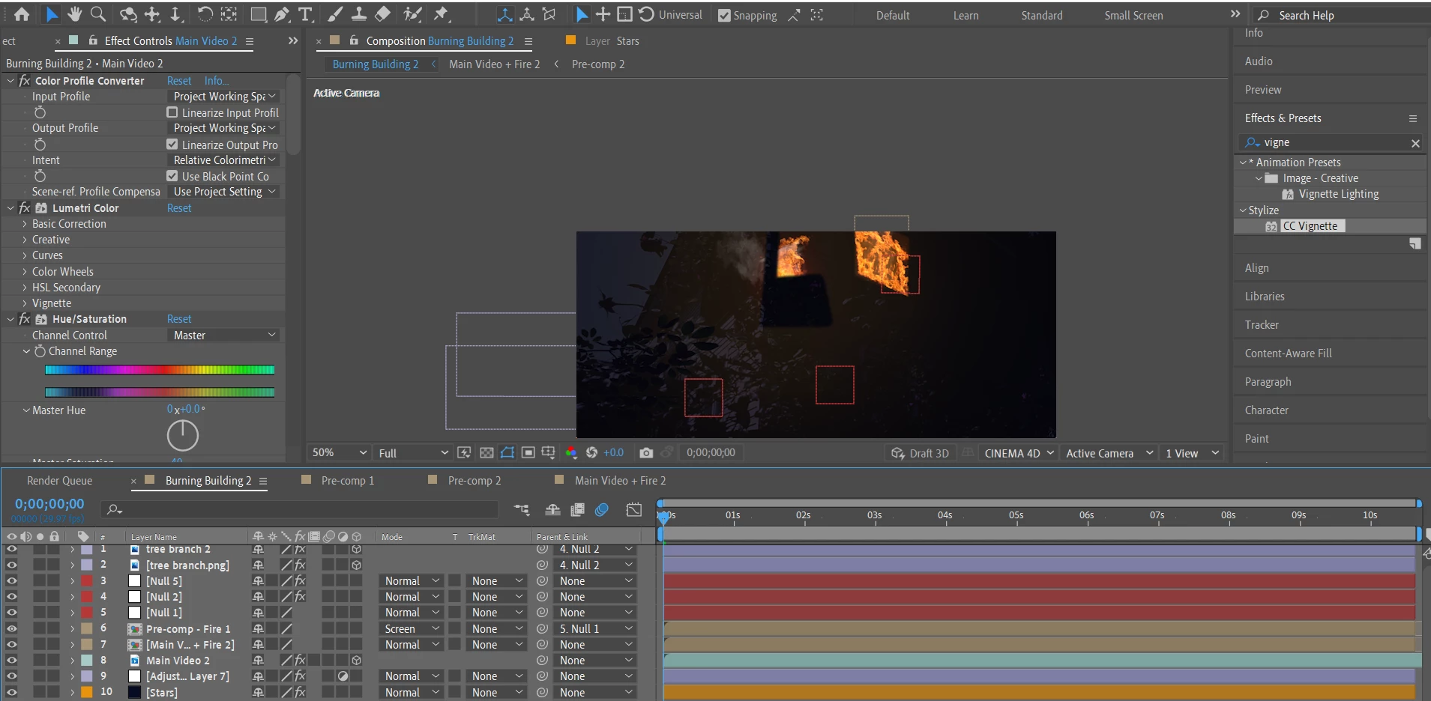Open the Input Profile dropdown
Viewport: 1431px width, 701px height.
click(225, 97)
